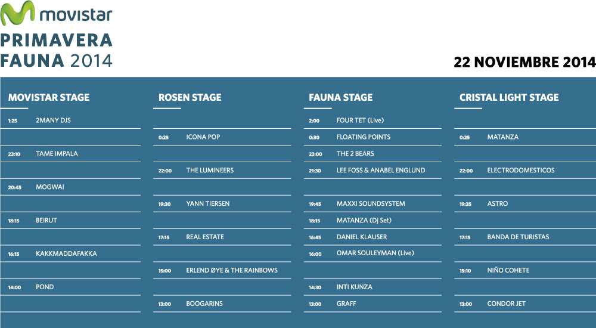Open Erlend Øye & The Rainbows
596x328 pixels.
[x=222, y=270]
